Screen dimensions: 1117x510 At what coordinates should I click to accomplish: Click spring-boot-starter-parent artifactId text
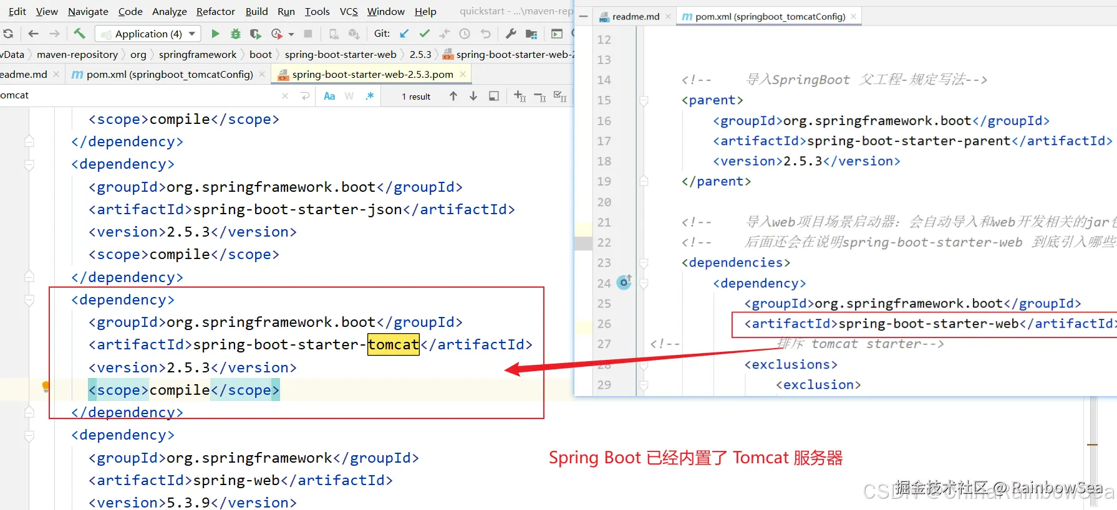(909, 141)
